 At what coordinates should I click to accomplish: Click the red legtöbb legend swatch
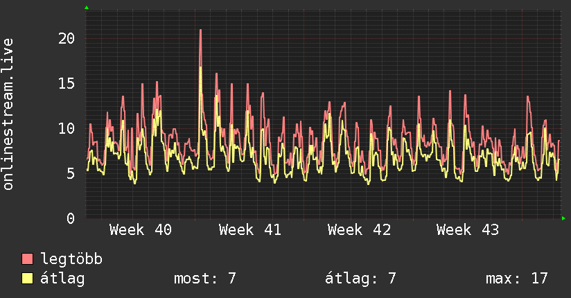click(x=27, y=258)
